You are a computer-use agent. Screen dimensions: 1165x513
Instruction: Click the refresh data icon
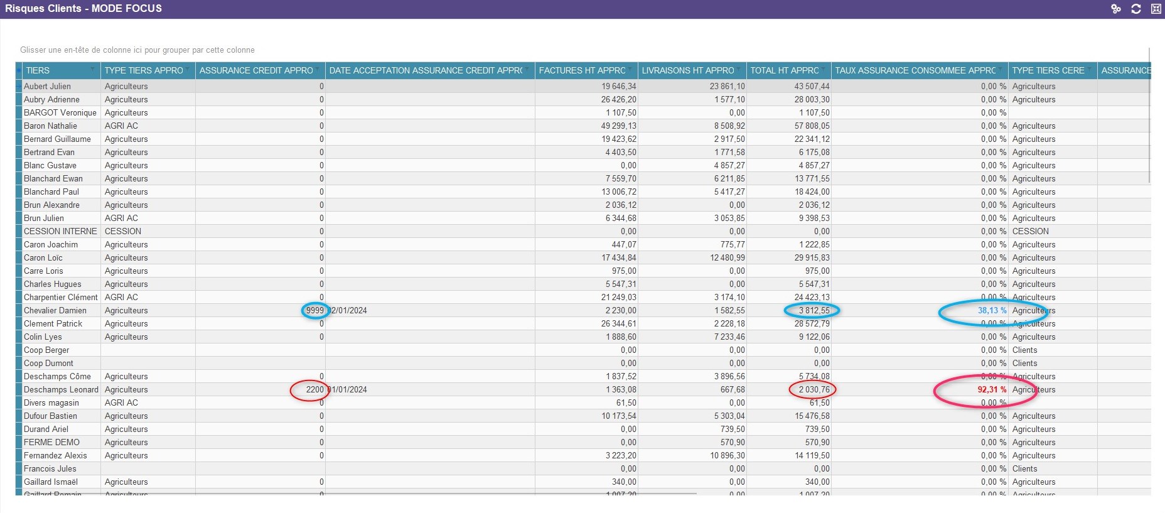[x=1135, y=9]
